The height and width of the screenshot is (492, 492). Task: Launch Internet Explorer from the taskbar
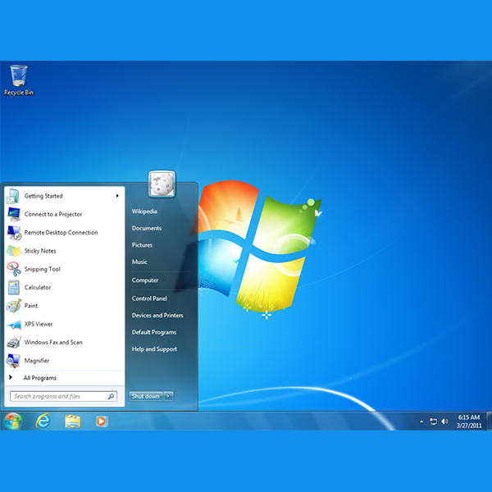[43, 421]
